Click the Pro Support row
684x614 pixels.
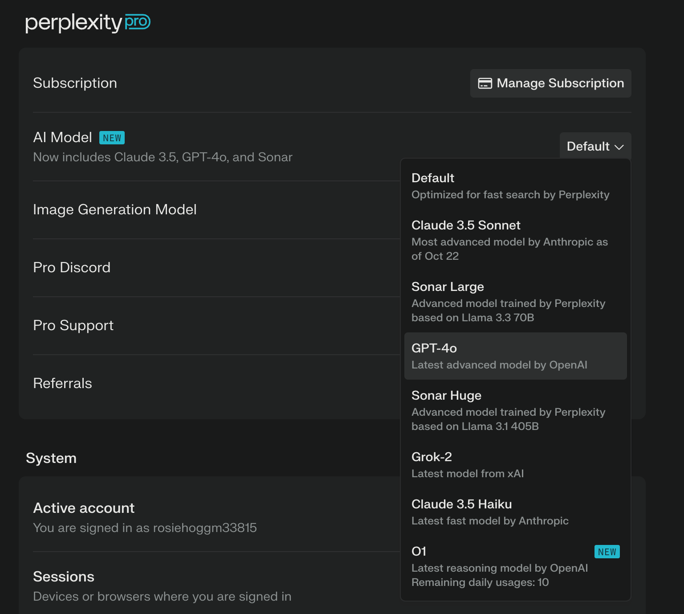coord(216,325)
